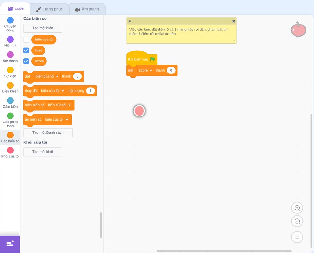Select the 'lives' variable reporter block
The width and height of the screenshot is (314, 253).
tap(38, 51)
